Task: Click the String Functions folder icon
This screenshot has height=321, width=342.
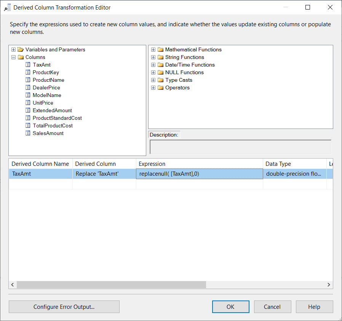Action: [x=160, y=57]
